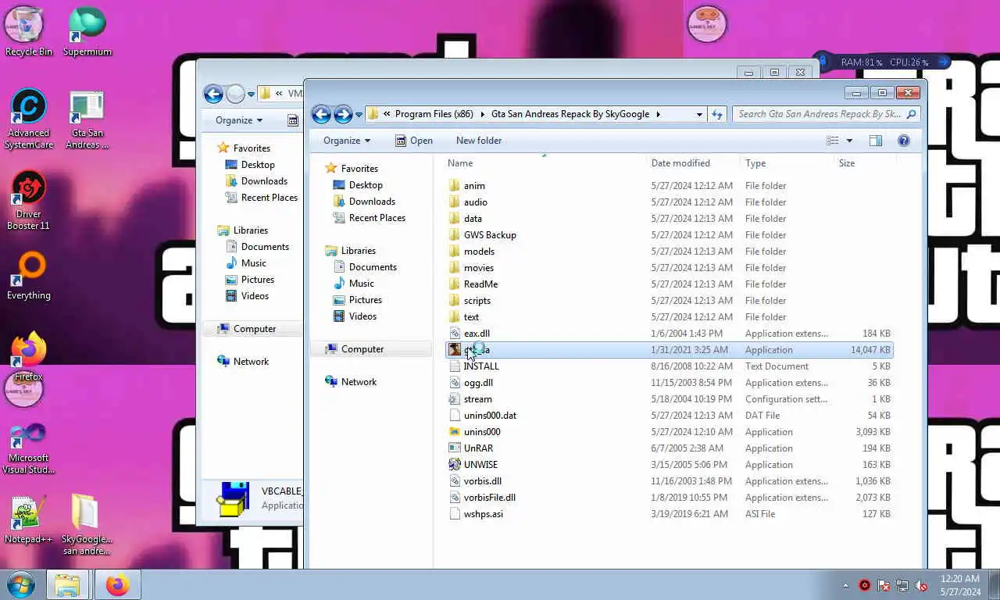Image resolution: width=1000 pixels, height=600 pixels.
Task: Open recent pages dropdown in front window
Action: 359,115
